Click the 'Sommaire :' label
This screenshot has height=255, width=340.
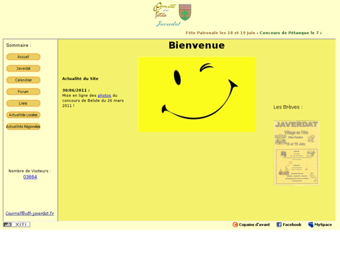(19, 45)
